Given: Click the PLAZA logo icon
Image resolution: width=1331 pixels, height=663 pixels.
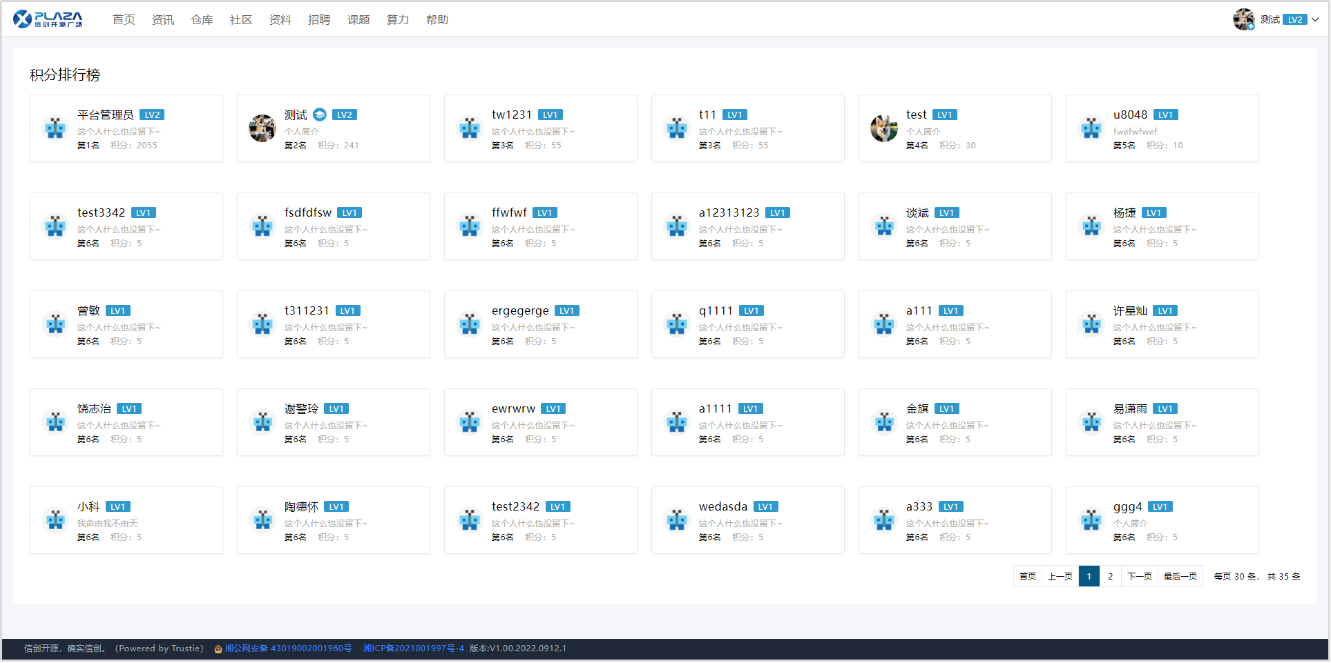Looking at the screenshot, I should coord(23,19).
